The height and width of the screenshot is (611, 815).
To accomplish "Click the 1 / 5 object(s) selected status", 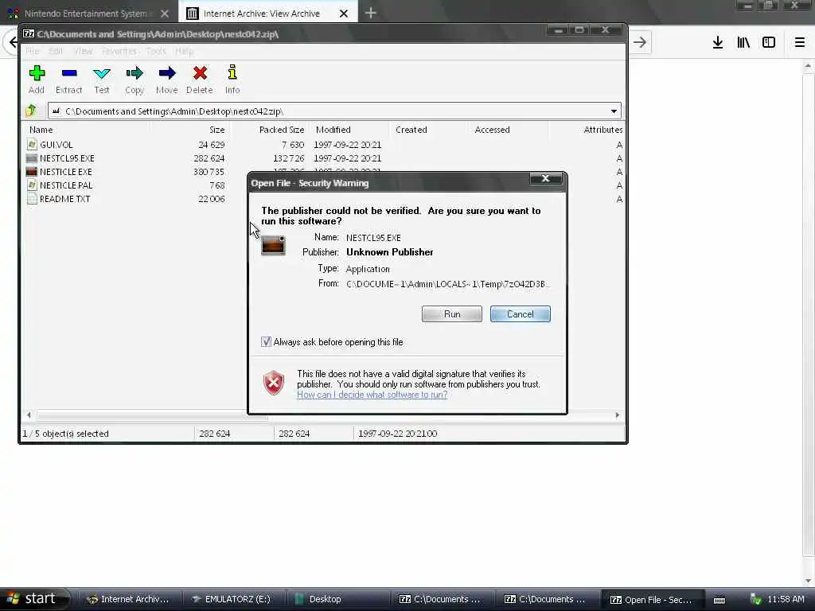I will tap(65, 434).
